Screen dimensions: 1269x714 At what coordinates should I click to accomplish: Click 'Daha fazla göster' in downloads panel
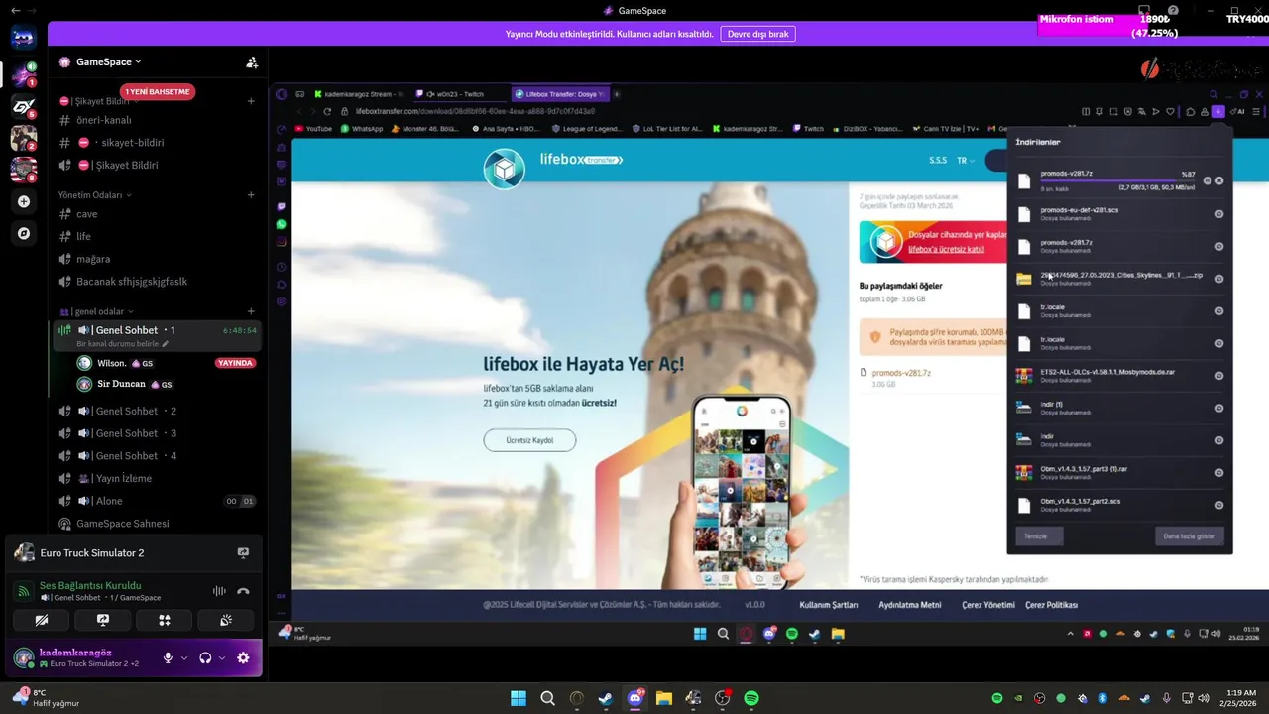[x=1189, y=535]
